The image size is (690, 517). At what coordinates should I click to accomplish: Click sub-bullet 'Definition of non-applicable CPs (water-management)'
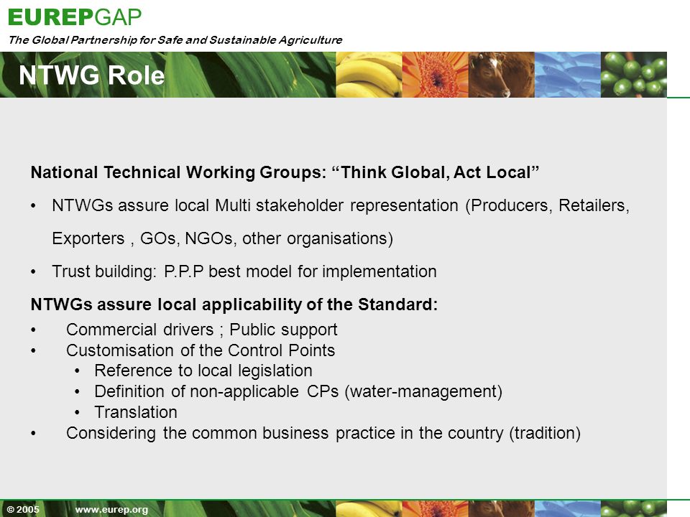298,392
